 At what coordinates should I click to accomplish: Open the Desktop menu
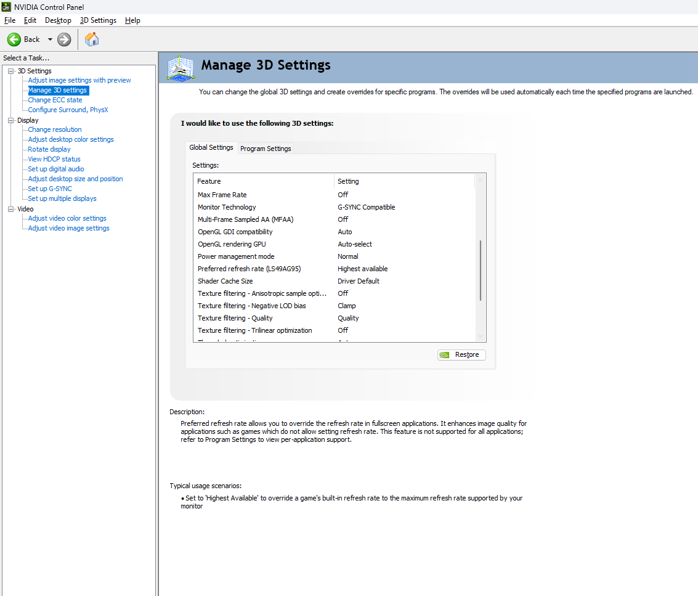[58, 20]
